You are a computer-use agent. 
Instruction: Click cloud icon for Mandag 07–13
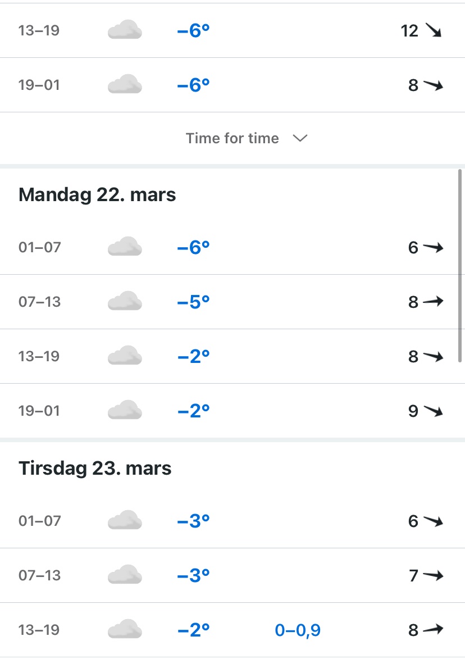pyautogui.click(x=124, y=302)
